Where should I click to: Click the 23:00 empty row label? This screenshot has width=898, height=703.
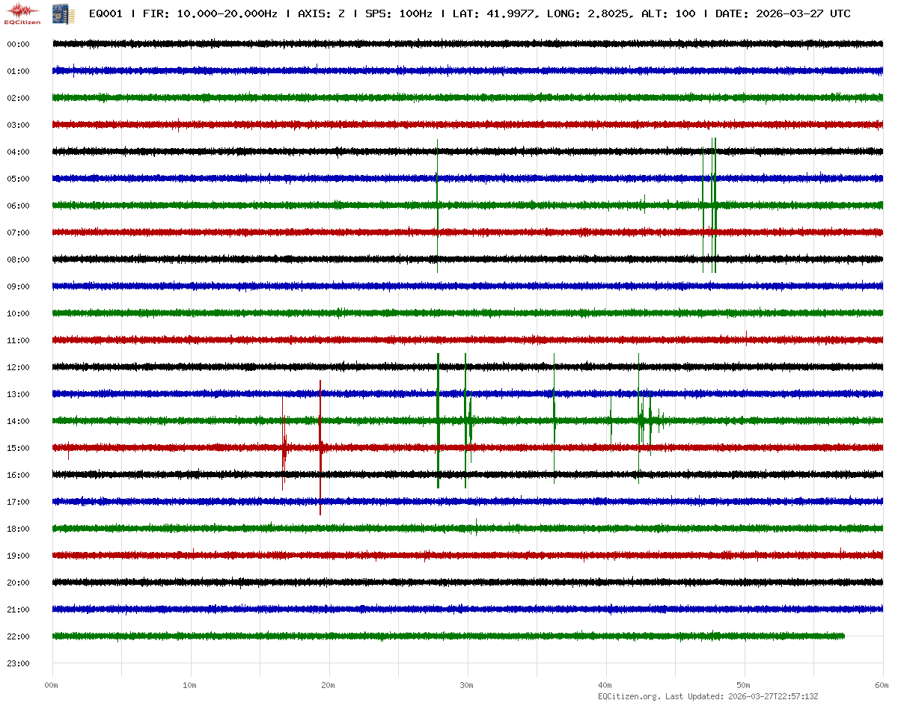pyautogui.click(x=18, y=663)
